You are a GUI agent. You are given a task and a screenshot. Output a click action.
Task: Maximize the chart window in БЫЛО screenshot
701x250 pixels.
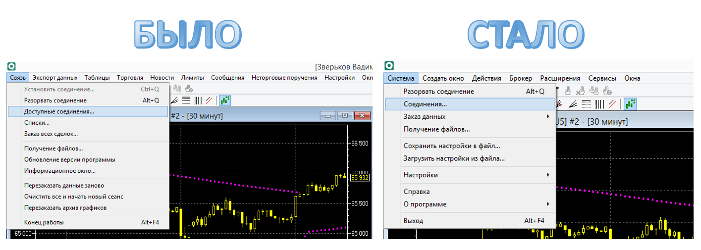coord(345,115)
